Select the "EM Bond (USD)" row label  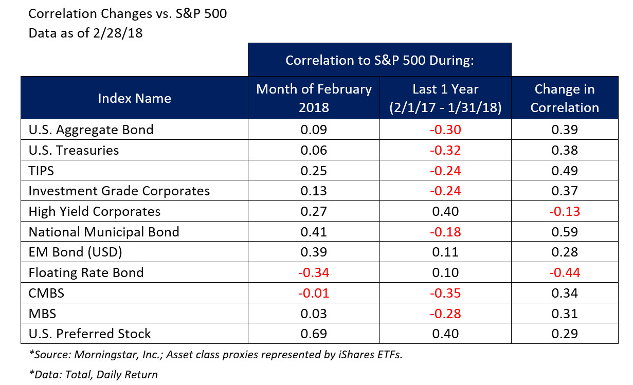click(x=76, y=252)
